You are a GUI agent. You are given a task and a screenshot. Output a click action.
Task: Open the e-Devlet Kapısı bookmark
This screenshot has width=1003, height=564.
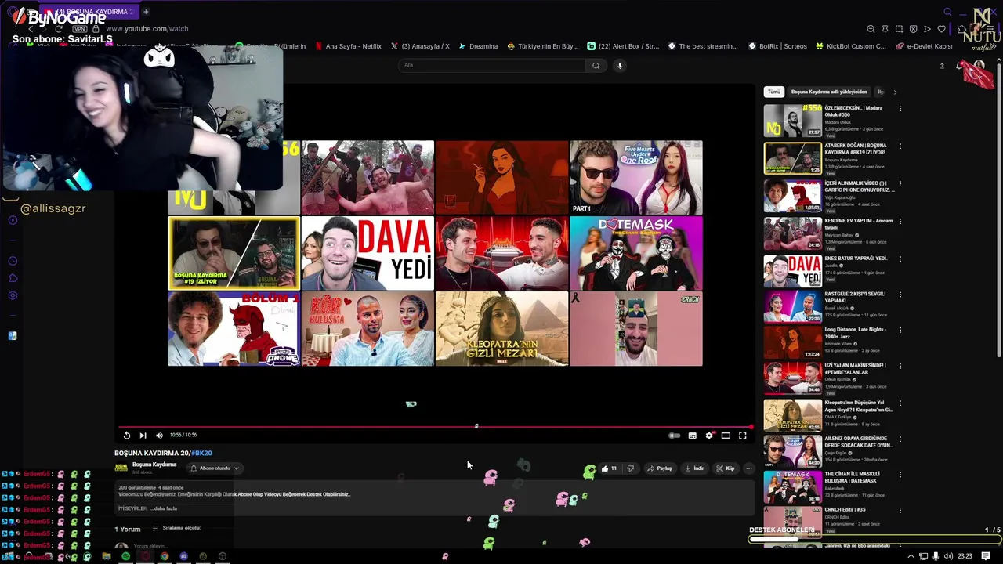tap(925, 46)
